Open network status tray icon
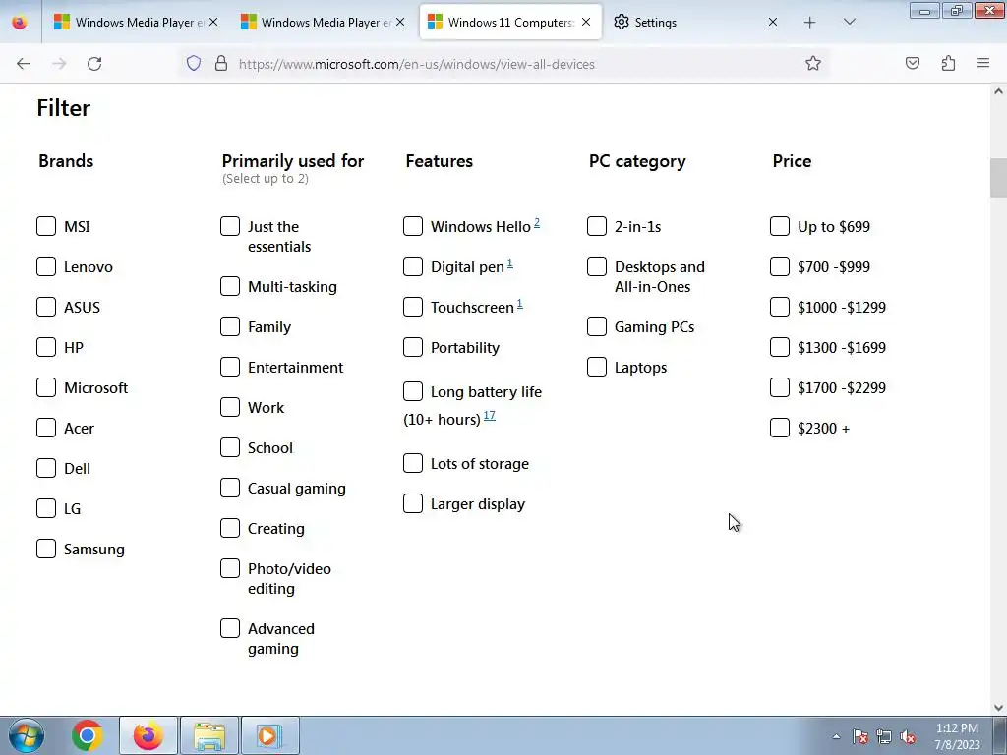The image size is (1007, 755). (884, 736)
